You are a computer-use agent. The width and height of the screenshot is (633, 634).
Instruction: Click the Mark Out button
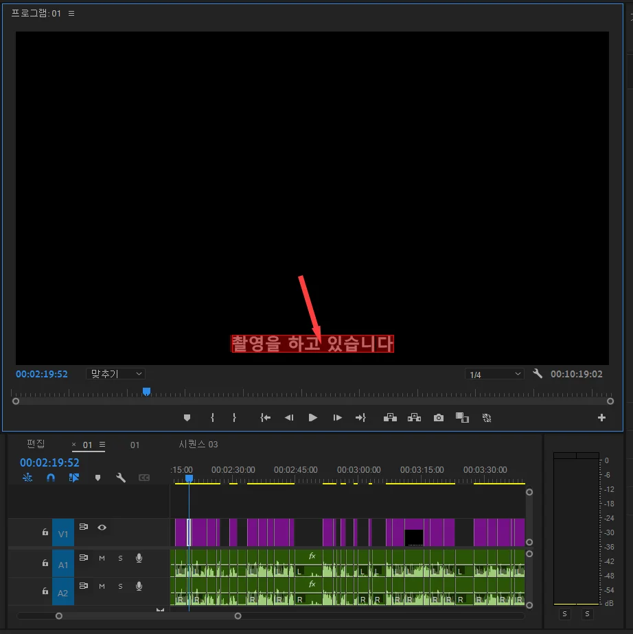click(234, 418)
